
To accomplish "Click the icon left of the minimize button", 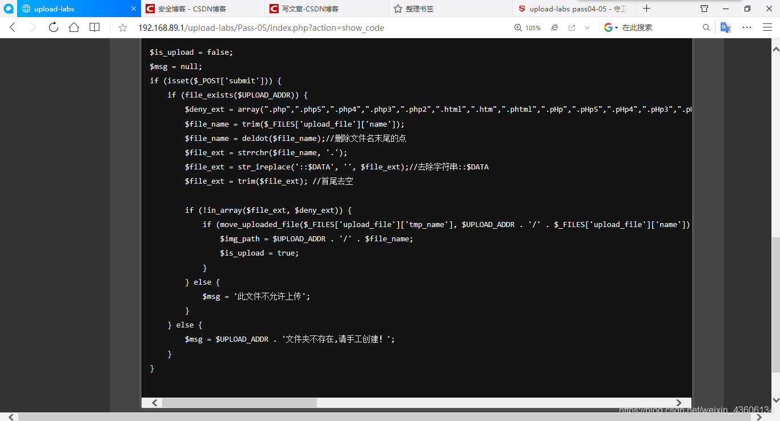I will [705, 9].
